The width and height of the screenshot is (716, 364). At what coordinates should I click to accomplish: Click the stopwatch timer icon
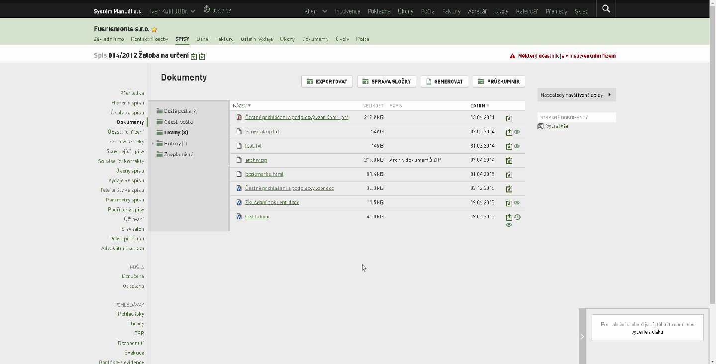[207, 9]
